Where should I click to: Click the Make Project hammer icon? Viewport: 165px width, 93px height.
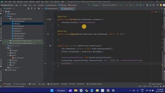pyautogui.click(x=89, y=5)
